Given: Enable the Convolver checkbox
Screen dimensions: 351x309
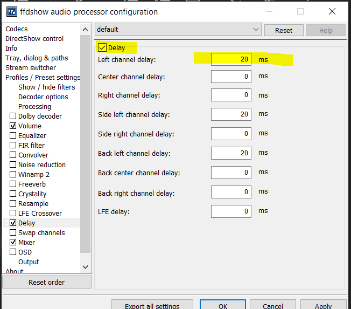Looking at the screenshot, I should point(13,155).
